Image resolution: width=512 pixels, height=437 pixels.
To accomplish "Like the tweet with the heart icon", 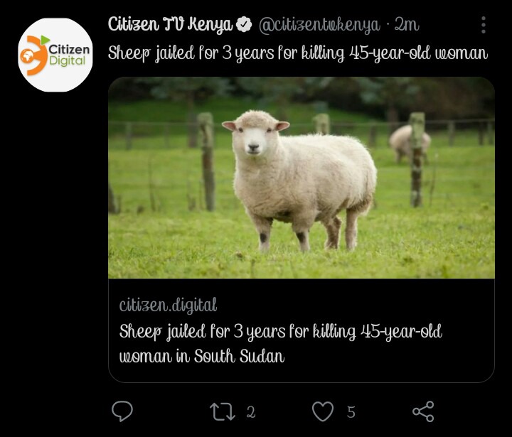I will [x=323, y=411].
